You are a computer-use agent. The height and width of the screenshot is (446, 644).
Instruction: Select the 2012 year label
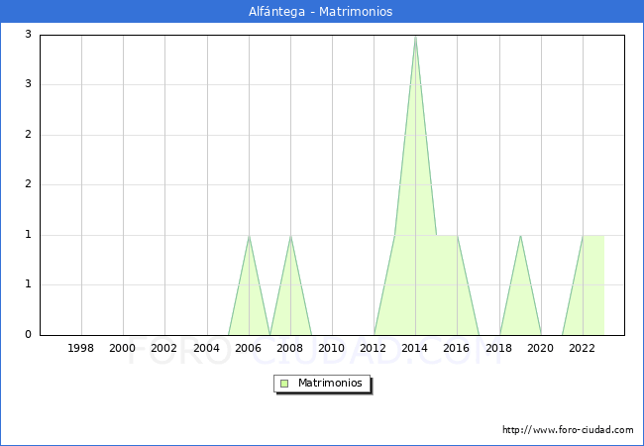click(x=373, y=348)
